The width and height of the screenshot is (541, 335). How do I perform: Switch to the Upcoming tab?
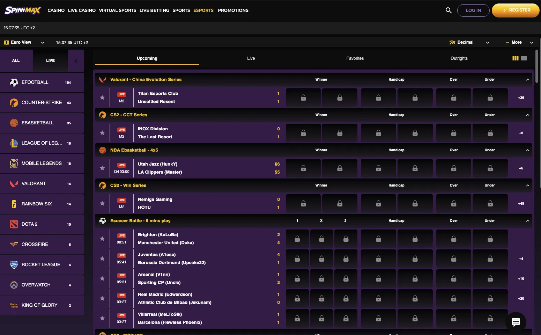pos(147,58)
